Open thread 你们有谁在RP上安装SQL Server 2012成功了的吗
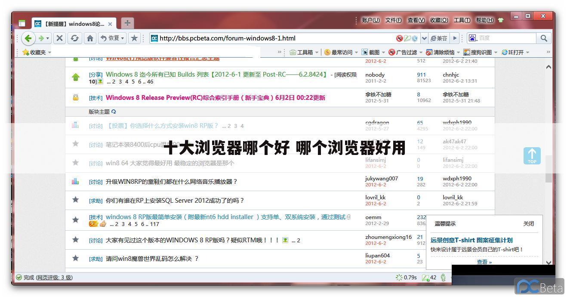Screen dimensions: 567x297 pos(175,201)
